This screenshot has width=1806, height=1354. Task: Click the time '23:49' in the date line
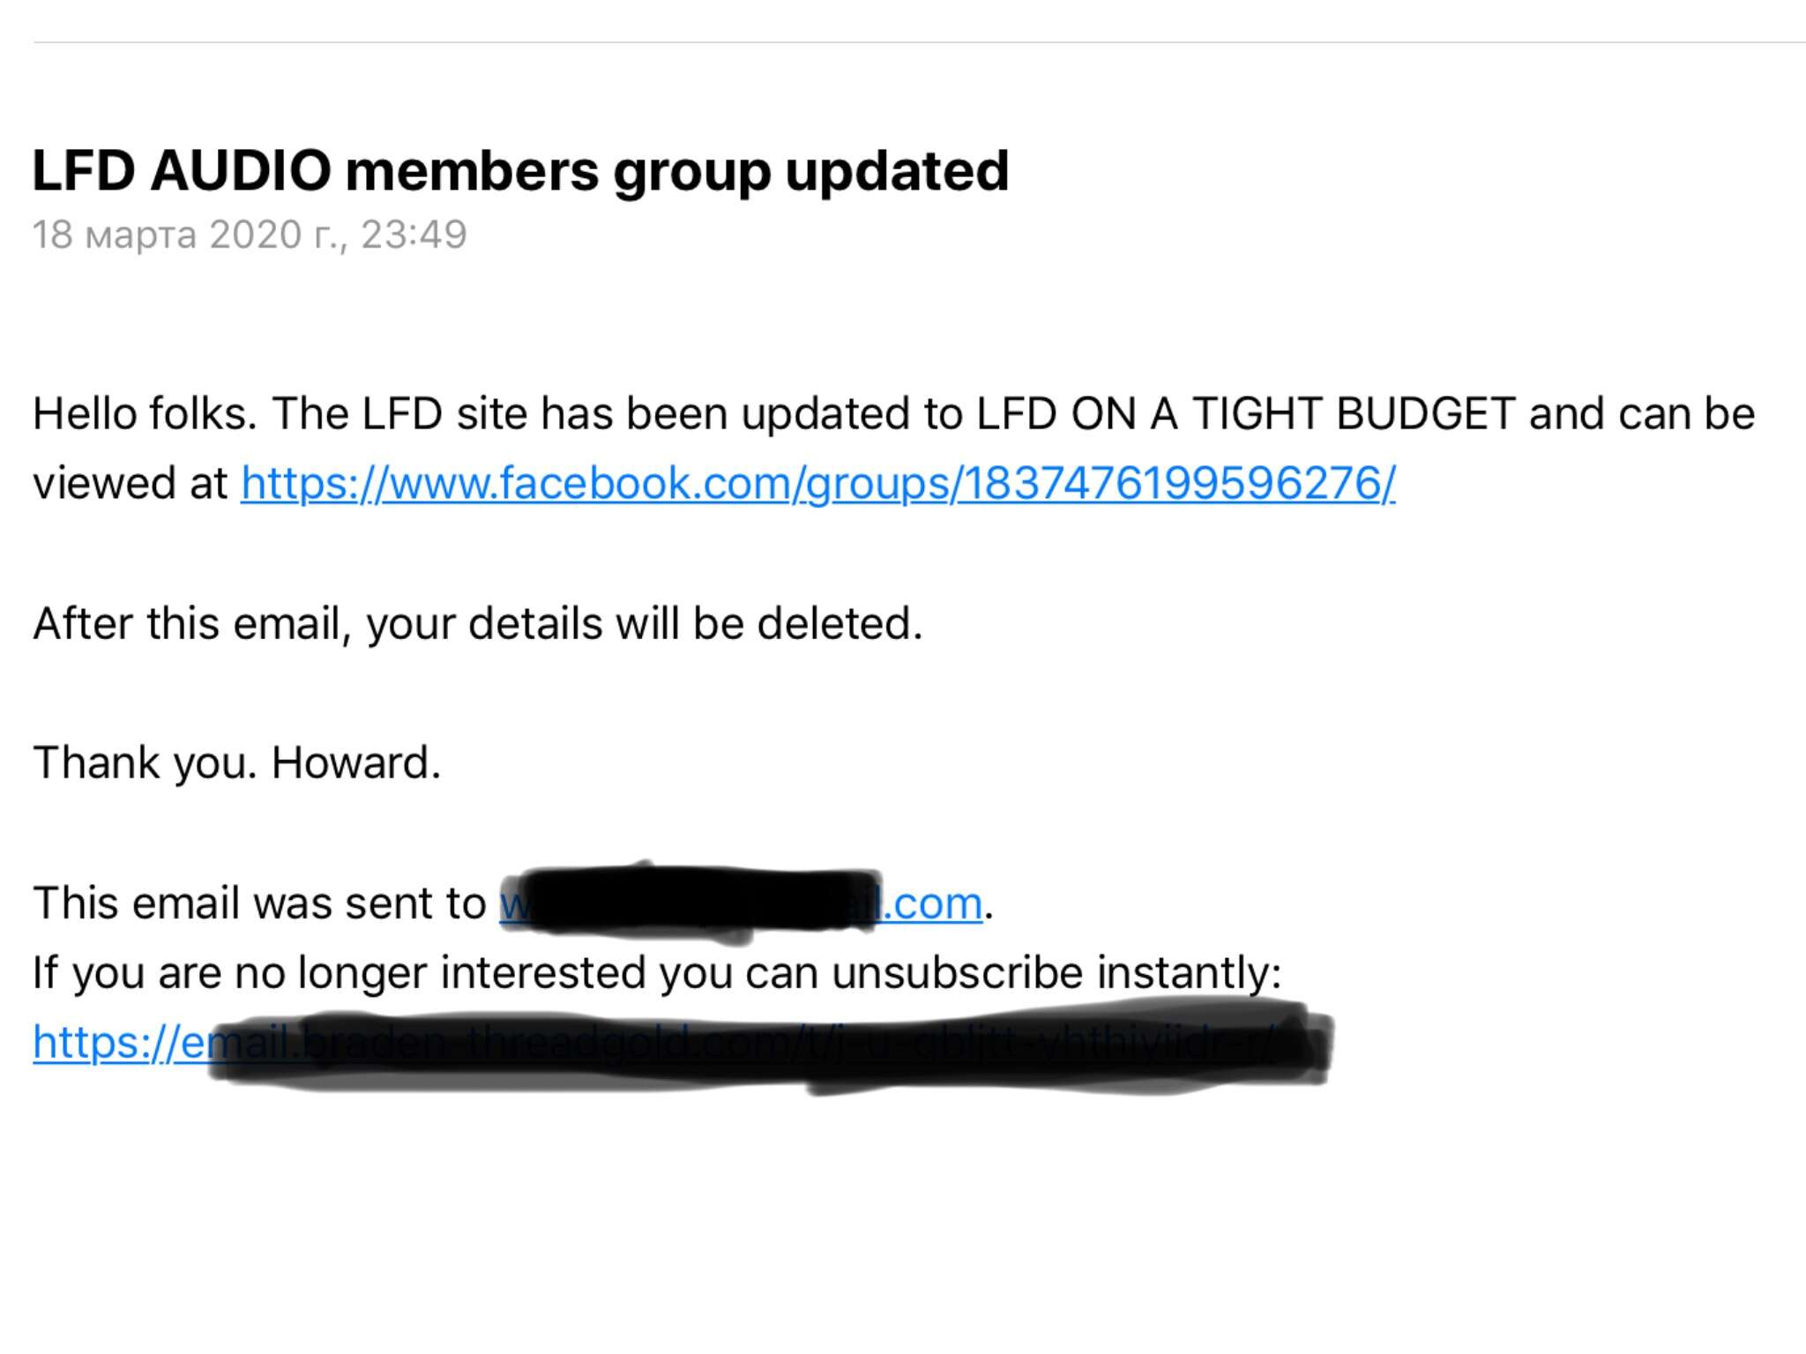414,234
